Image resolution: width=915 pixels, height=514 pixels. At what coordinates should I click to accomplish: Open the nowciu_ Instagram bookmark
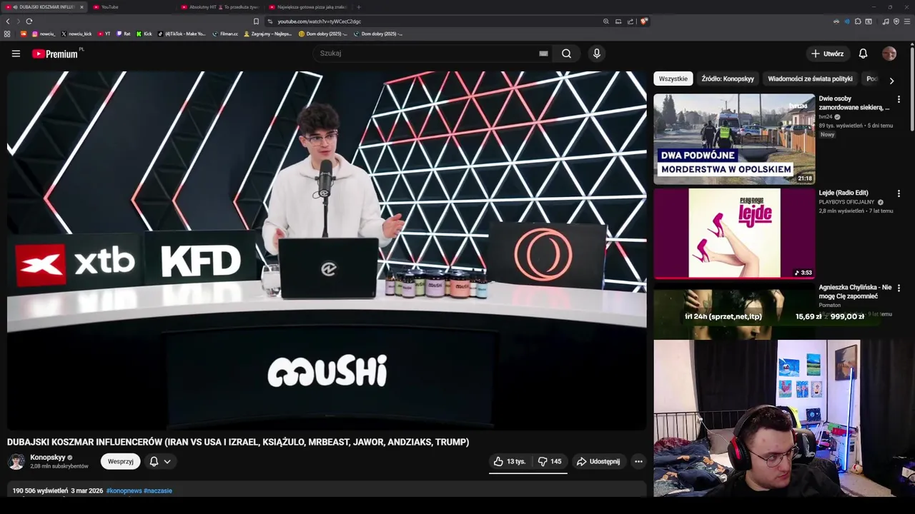44,34
